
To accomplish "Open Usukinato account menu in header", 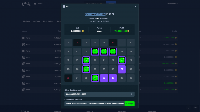I will click(x=172, y=4).
